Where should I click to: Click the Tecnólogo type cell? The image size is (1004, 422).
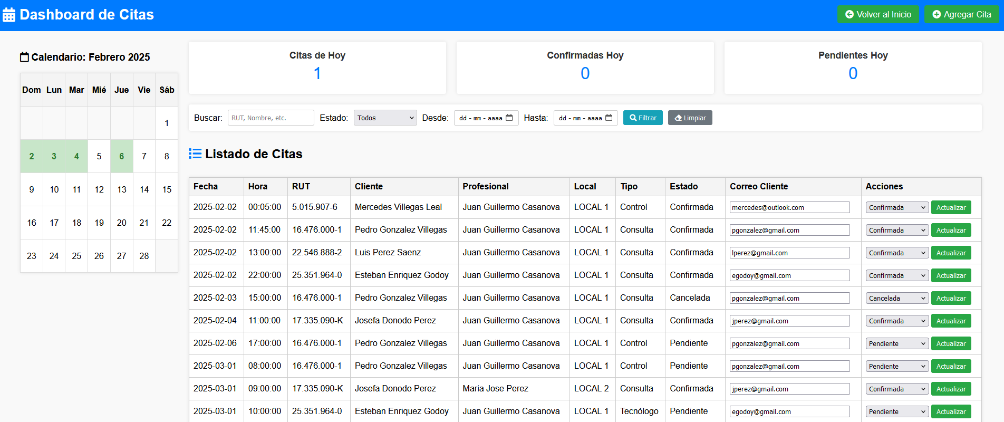click(639, 411)
